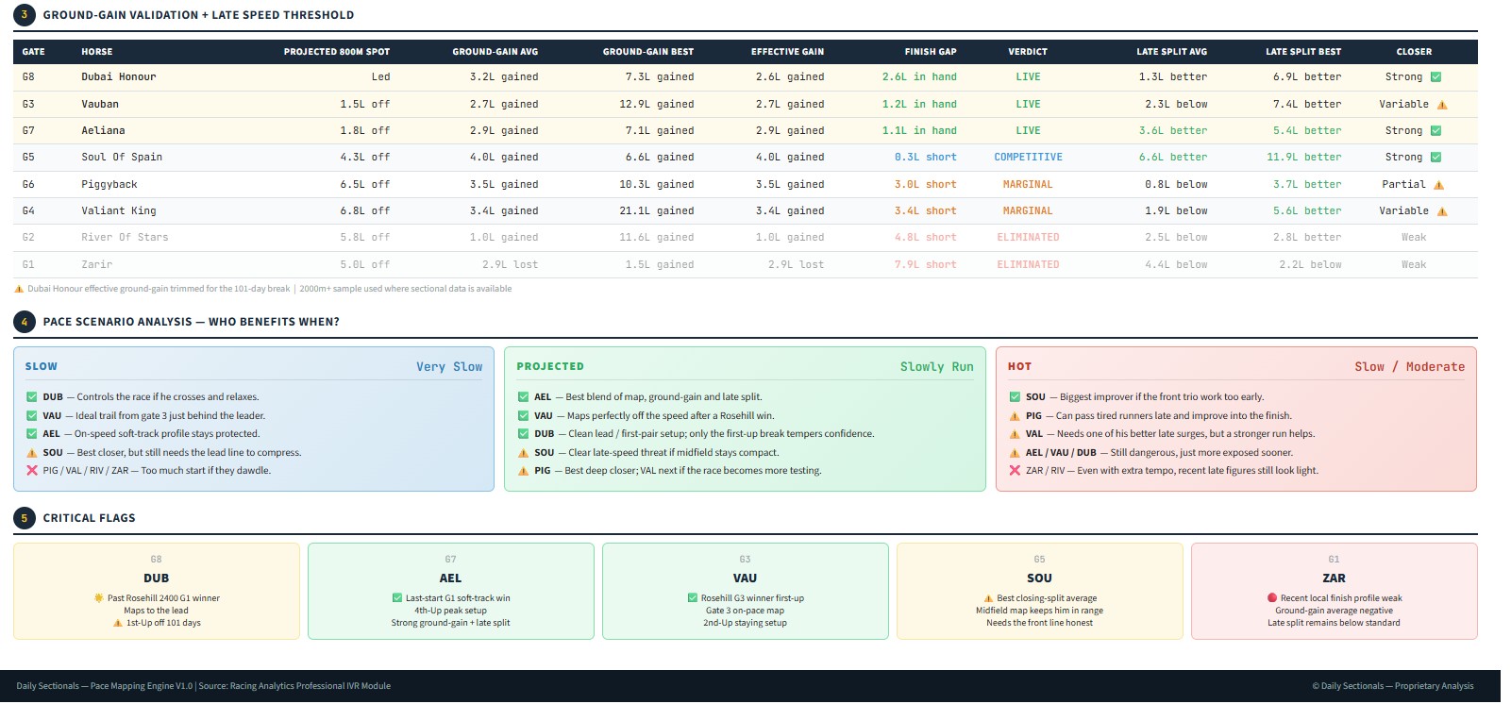1511x704 pixels.
Task: Click the section 3 number badge
Action: click(25, 15)
